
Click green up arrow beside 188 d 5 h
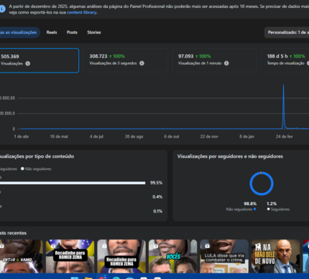(290, 57)
